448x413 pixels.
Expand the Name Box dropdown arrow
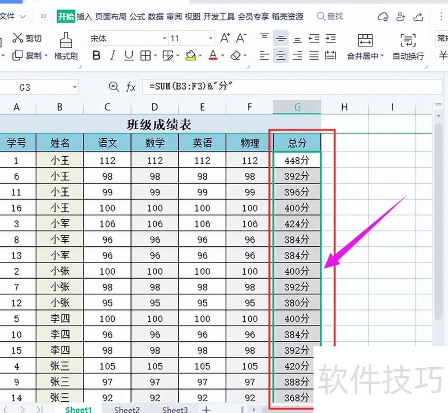click(x=74, y=87)
